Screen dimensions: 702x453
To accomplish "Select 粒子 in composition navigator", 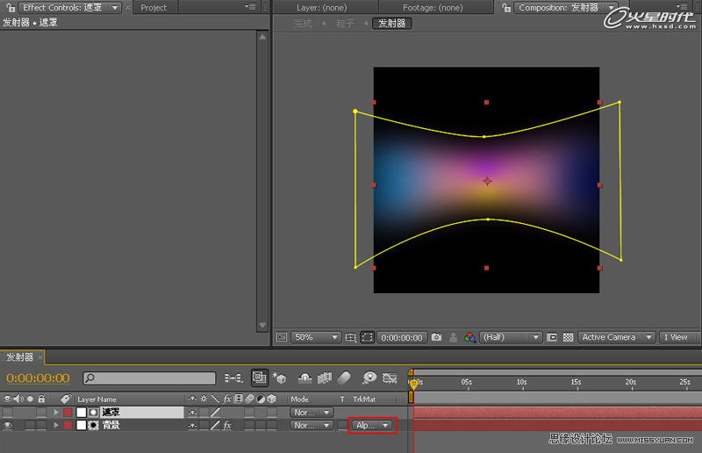I will pos(345,24).
